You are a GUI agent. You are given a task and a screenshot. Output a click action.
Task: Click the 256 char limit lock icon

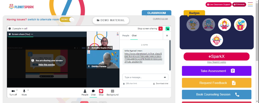tap(124, 84)
